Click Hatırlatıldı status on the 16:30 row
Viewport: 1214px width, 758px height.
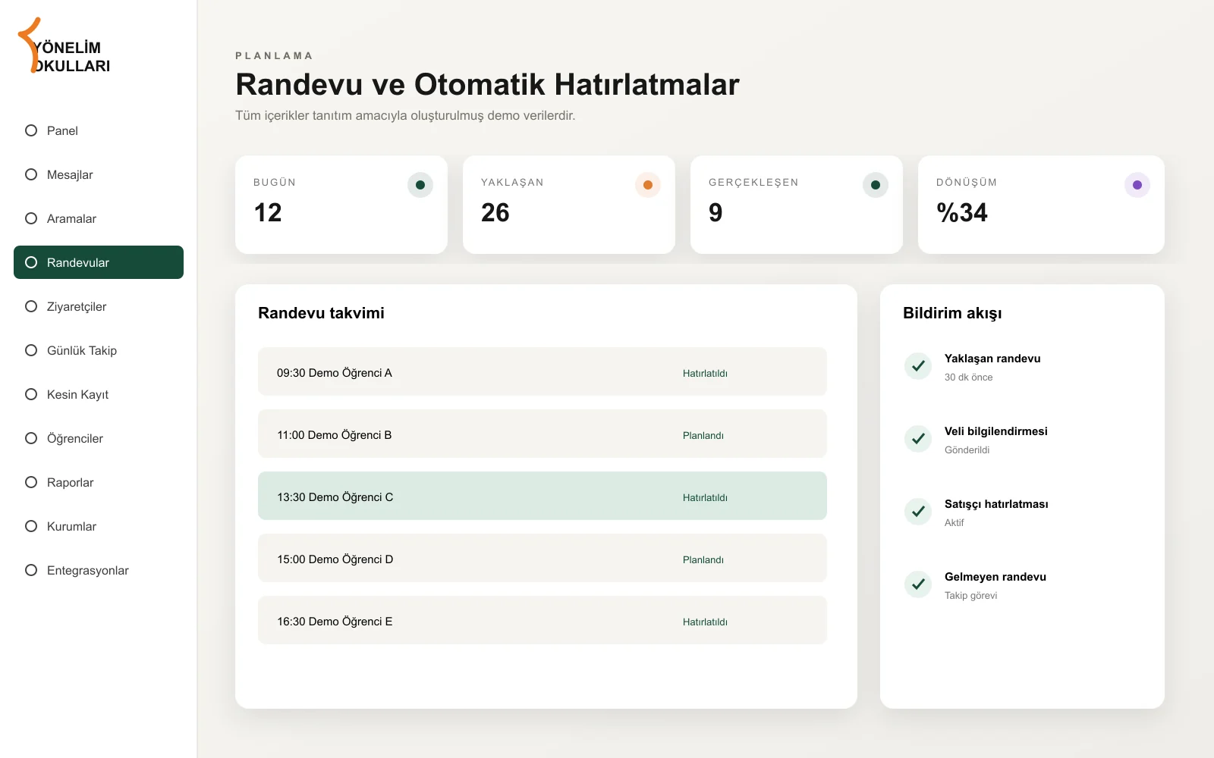point(705,622)
